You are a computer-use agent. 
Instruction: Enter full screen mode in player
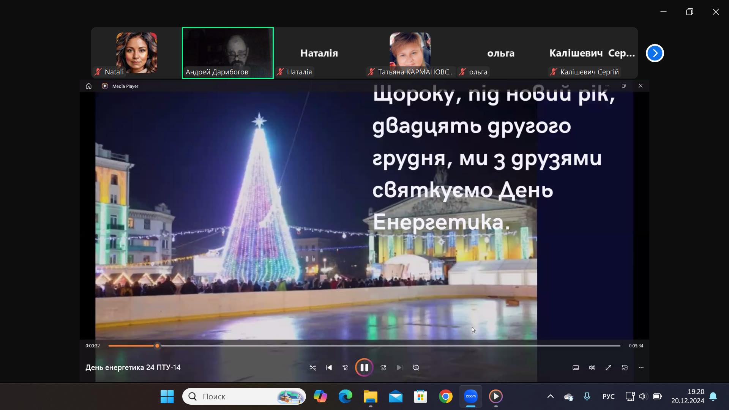(x=608, y=367)
